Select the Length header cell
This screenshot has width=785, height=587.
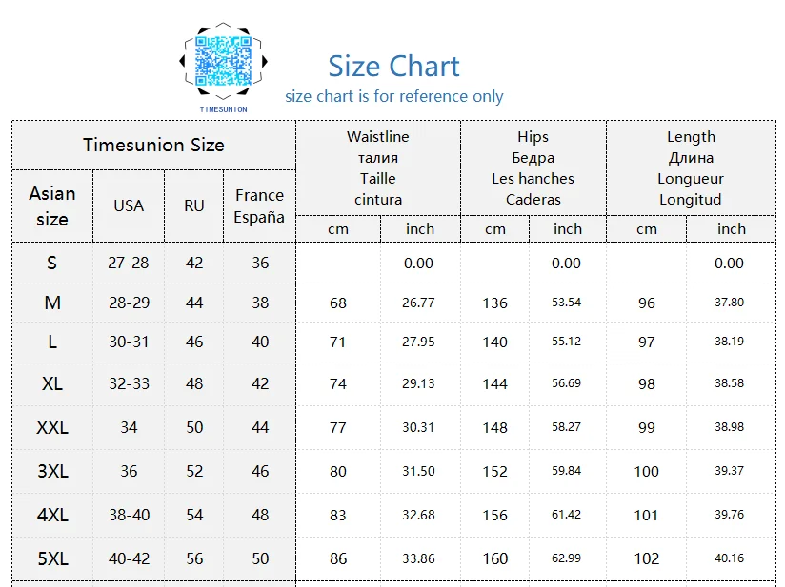tap(691, 168)
